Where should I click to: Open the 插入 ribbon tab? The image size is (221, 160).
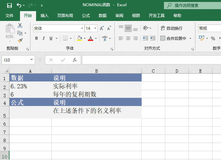tap(45, 15)
